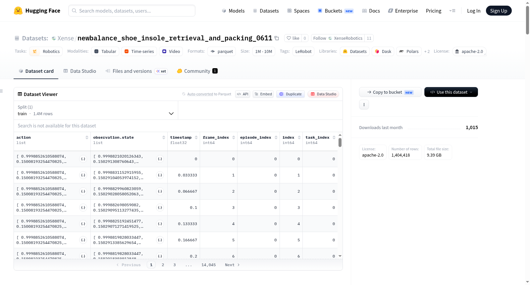
Task: Sort by the observation.state column
Action: (x=164, y=137)
